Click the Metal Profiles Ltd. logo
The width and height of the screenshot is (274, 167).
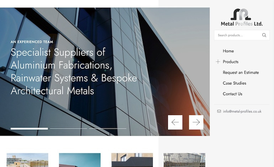point(242,17)
